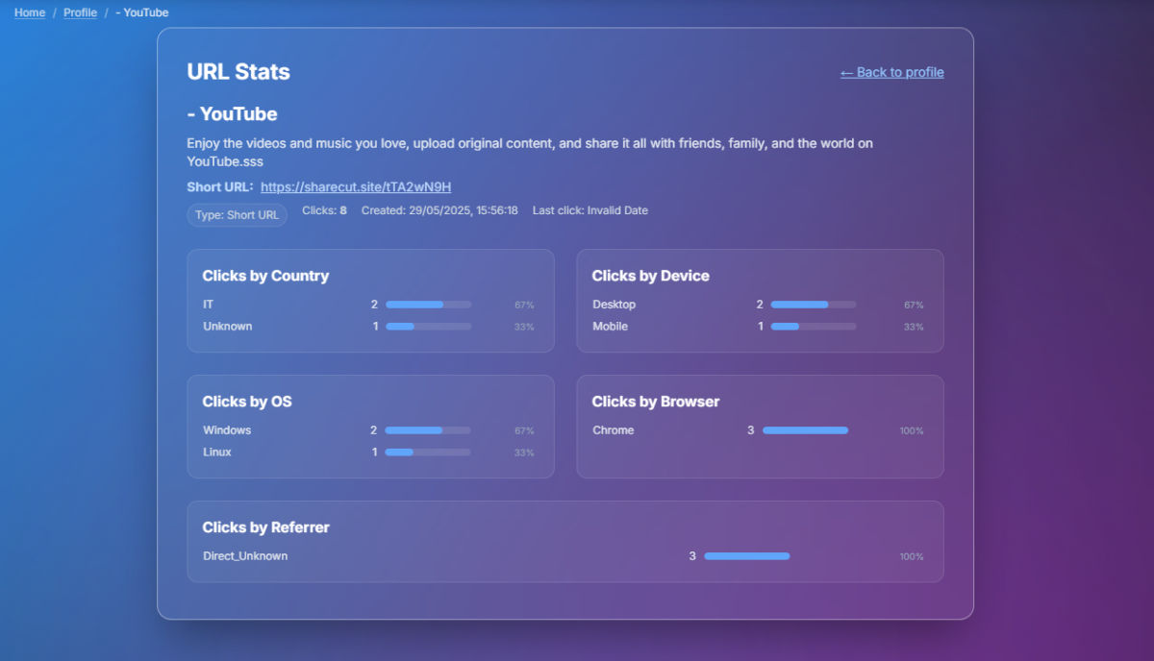Click the Windows OS progress bar
1154x661 pixels.
point(429,430)
